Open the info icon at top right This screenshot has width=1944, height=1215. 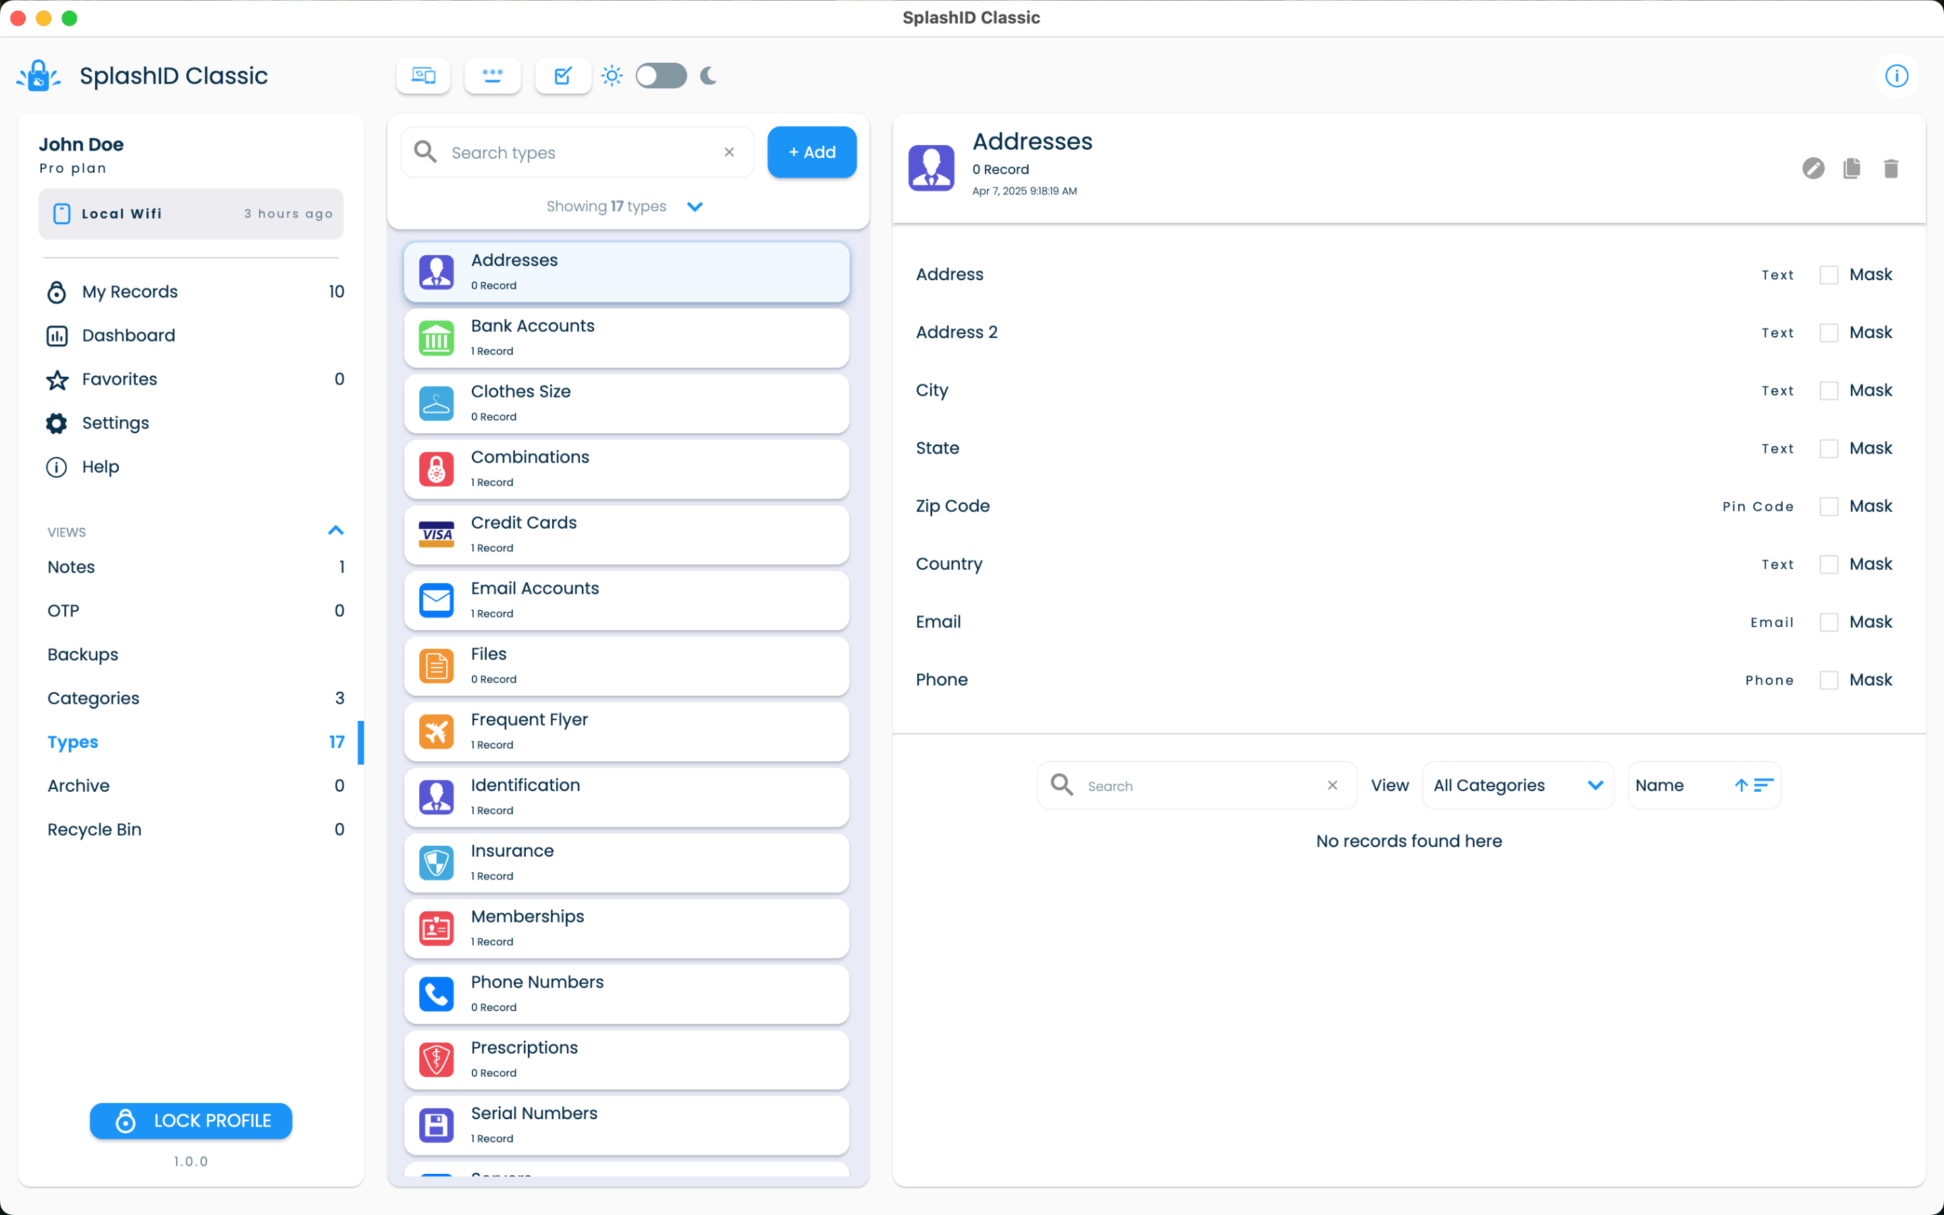[x=1897, y=76]
